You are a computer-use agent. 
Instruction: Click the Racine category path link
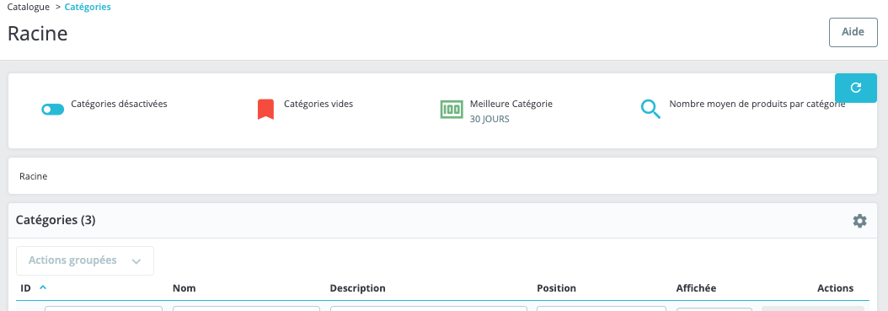[34, 176]
